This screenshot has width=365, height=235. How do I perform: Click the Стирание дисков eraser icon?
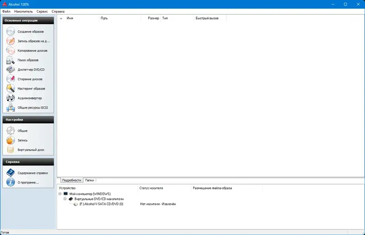pos(10,79)
